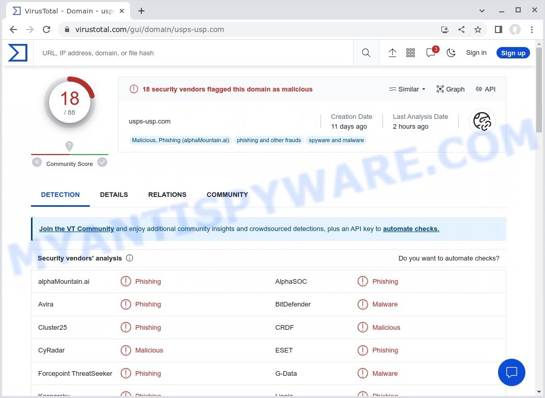Click the ESET Phishing result

pos(378,350)
